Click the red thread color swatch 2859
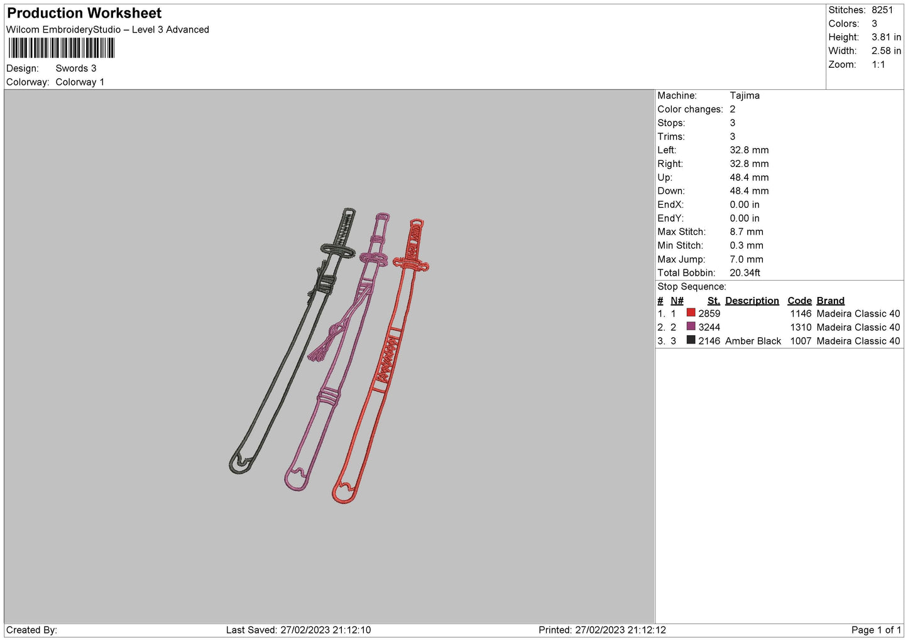 pyautogui.click(x=691, y=313)
